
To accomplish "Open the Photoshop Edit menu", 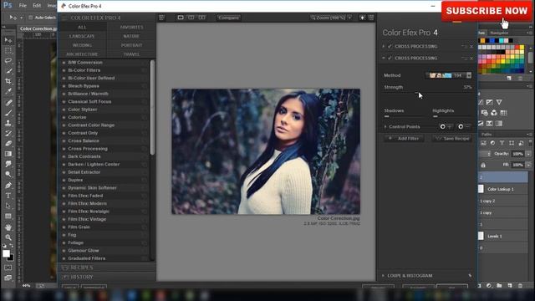I will [37, 6].
